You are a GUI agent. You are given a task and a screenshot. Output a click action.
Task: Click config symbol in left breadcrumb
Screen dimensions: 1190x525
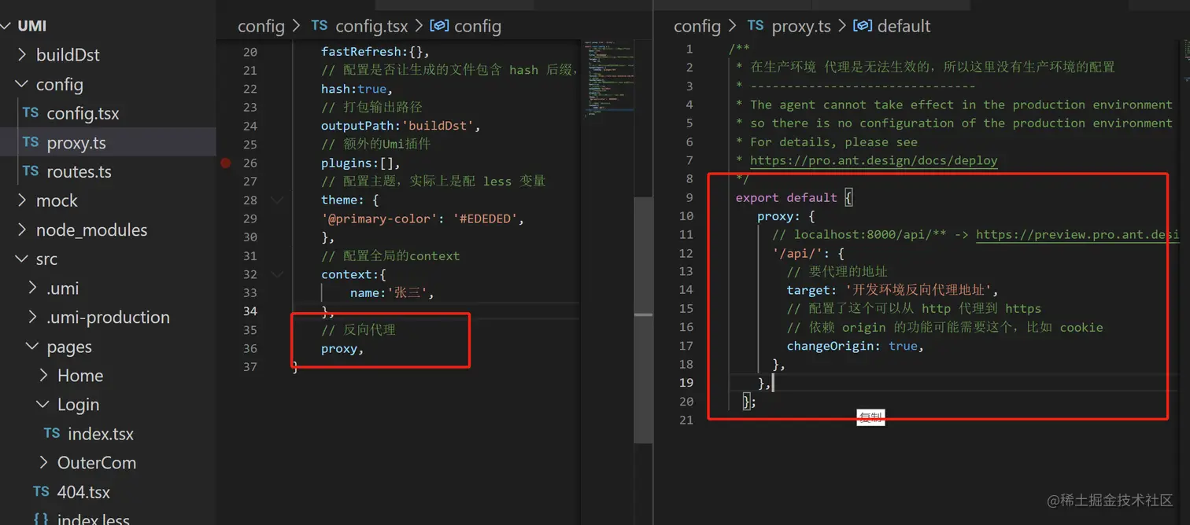click(478, 26)
